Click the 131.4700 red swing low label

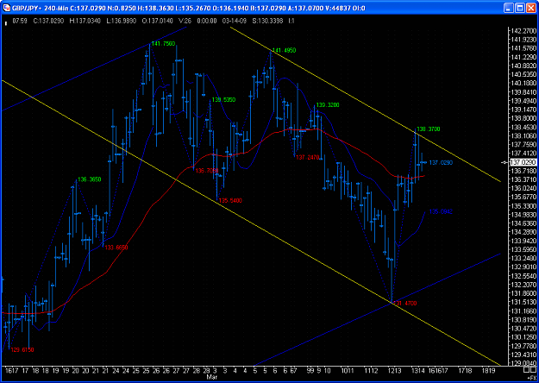coord(405,304)
